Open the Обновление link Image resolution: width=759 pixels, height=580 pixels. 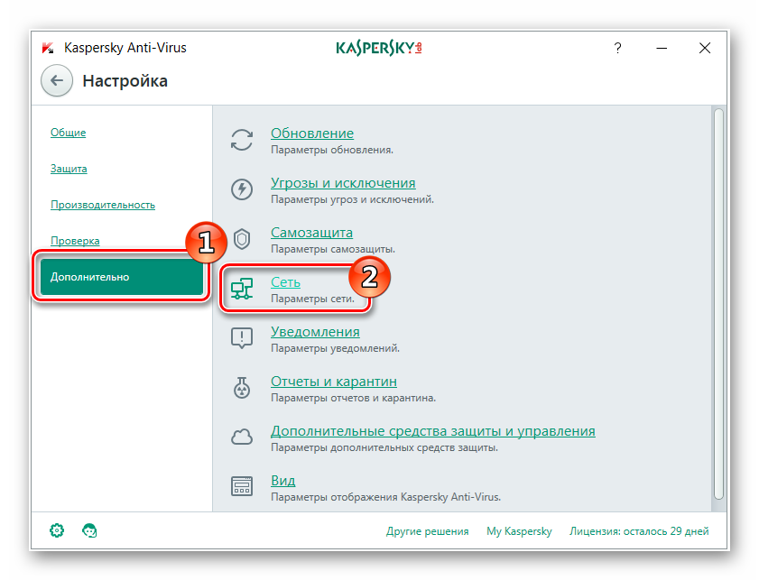pyautogui.click(x=312, y=133)
